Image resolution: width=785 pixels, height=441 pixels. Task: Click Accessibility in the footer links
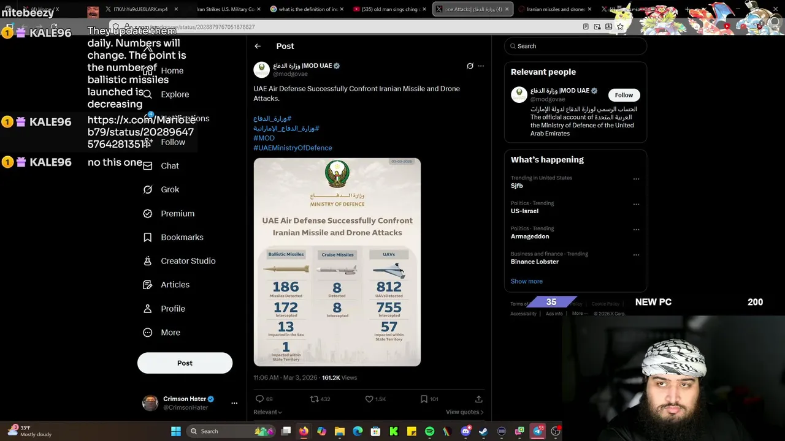[x=523, y=314]
